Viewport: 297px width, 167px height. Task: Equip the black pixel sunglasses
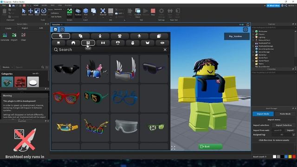[x=66, y=69]
